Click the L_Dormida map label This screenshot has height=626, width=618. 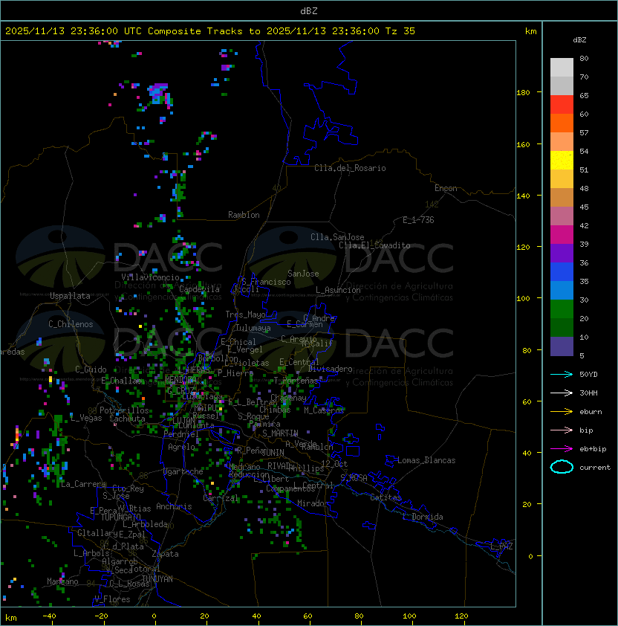tap(423, 517)
